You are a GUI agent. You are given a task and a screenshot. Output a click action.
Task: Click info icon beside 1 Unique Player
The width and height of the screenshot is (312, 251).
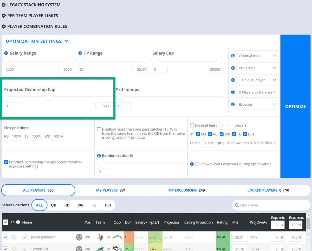(x=233, y=80)
